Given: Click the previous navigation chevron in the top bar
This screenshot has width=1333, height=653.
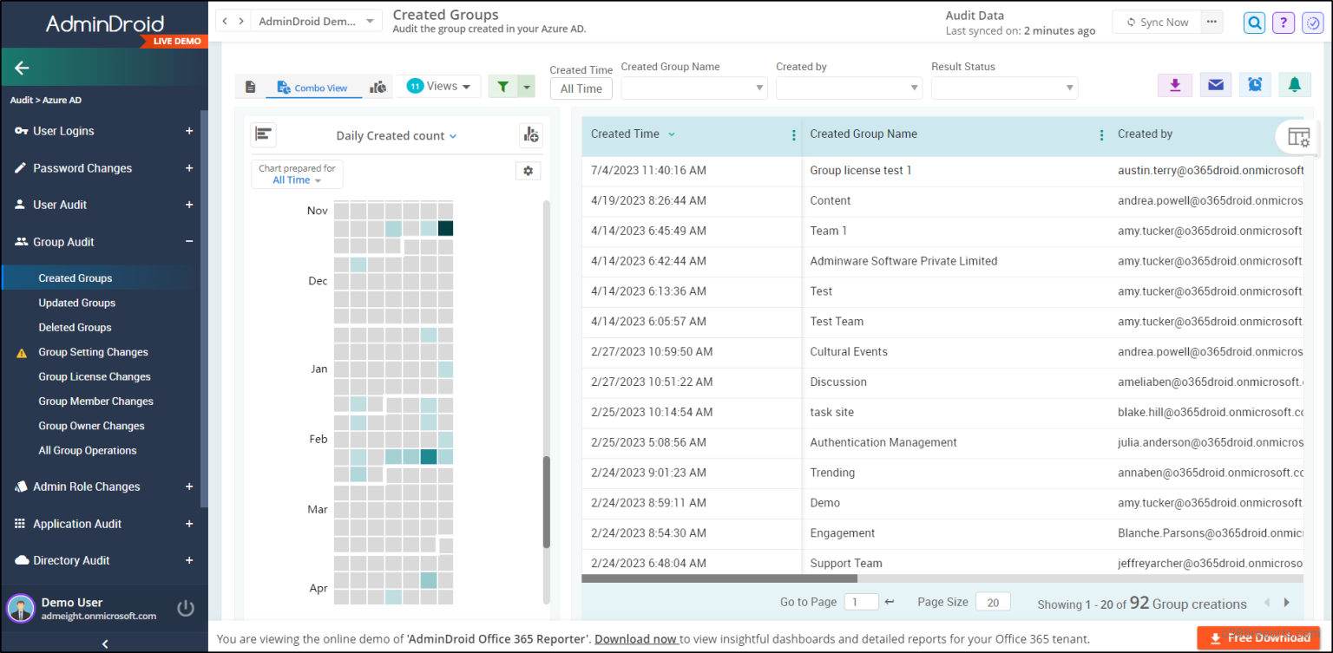Looking at the screenshot, I should 225,21.
